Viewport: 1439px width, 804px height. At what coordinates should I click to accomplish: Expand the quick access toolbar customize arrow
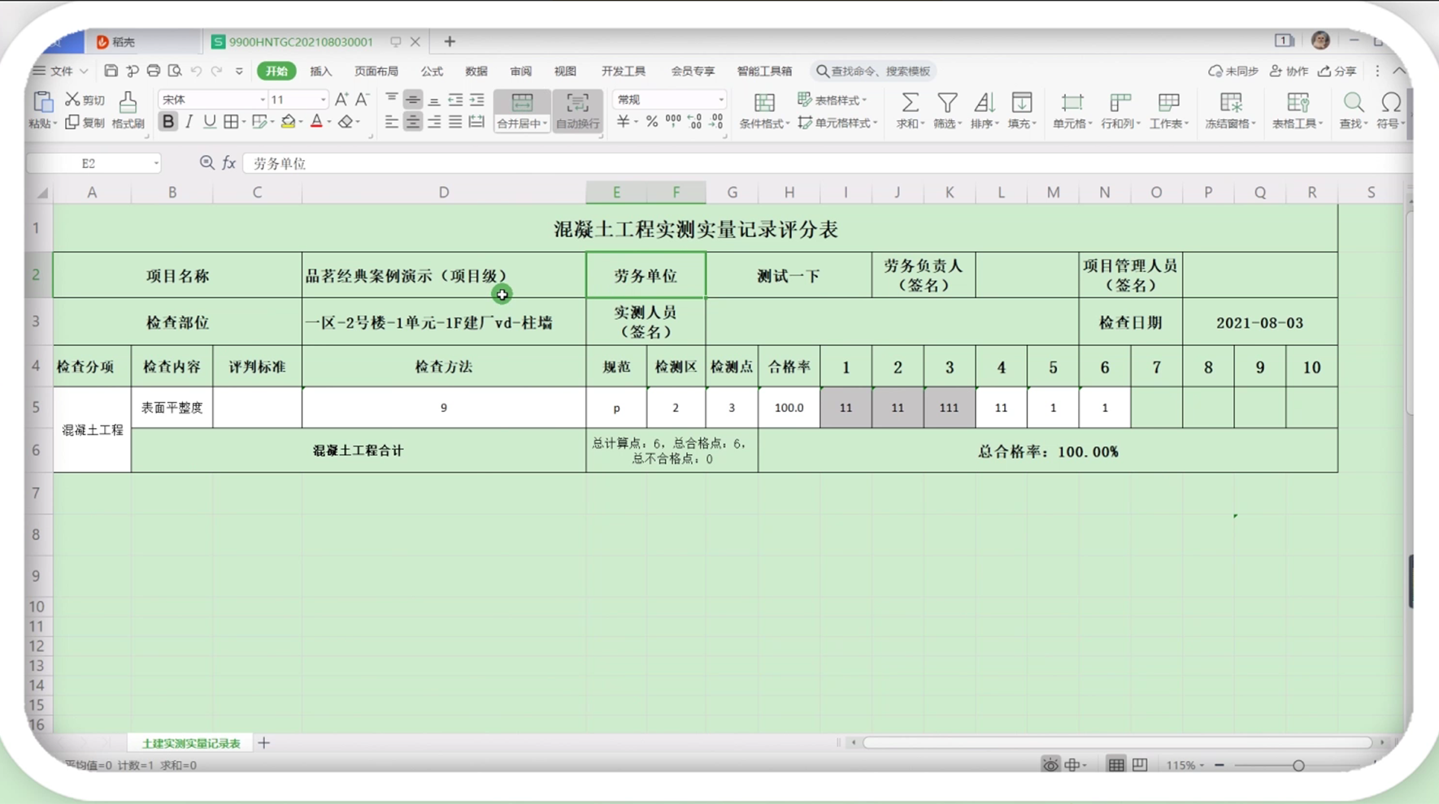(x=239, y=71)
